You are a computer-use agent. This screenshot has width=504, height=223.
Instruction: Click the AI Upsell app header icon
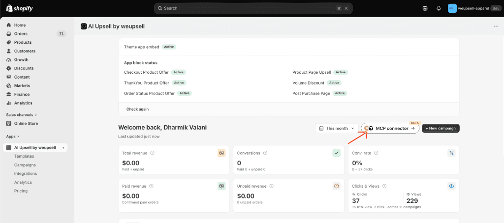coord(84,27)
